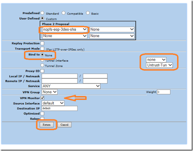Viewport: 193px width, 151px height.
Task: Choose the Basic predefined radio button
Action: pyautogui.click(x=88, y=13)
